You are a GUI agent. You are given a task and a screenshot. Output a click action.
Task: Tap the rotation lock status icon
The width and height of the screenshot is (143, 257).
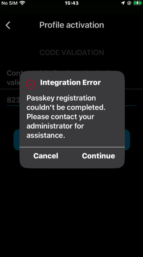(129, 3)
